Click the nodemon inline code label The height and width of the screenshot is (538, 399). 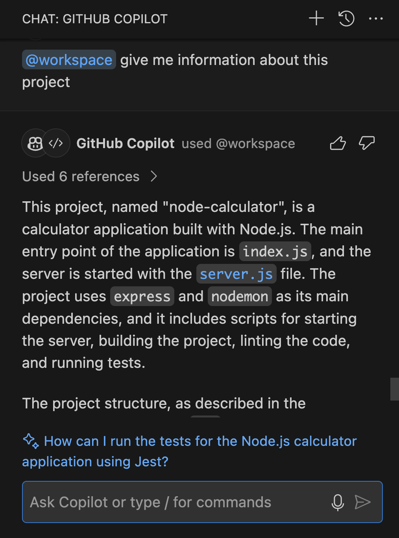pyautogui.click(x=240, y=297)
